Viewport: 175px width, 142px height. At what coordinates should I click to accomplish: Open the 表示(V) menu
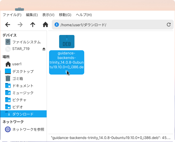[48, 15]
